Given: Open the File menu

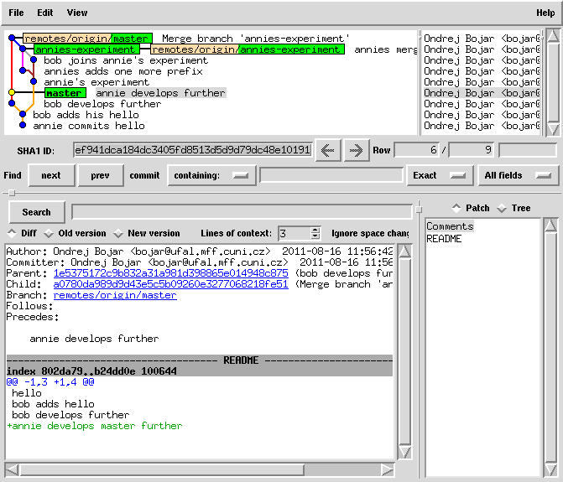Looking at the screenshot, I should point(16,13).
